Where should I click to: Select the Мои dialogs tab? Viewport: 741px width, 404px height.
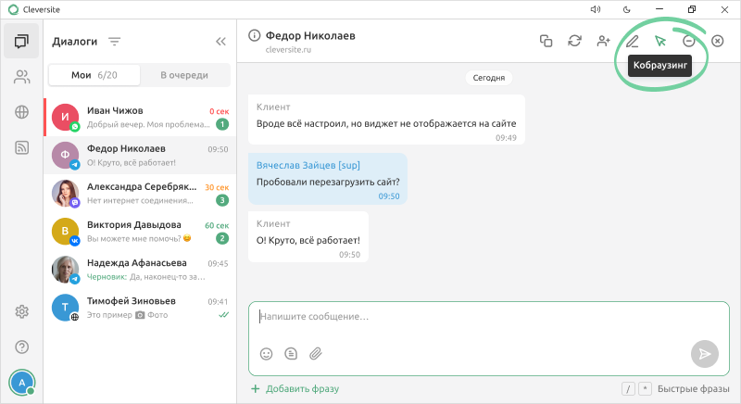tap(95, 75)
